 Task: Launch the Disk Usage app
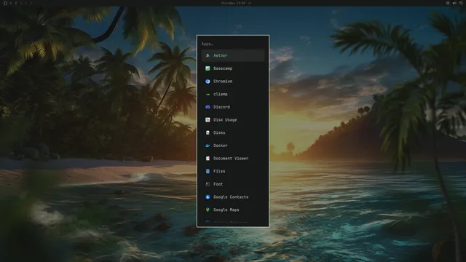pyautogui.click(x=233, y=119)
